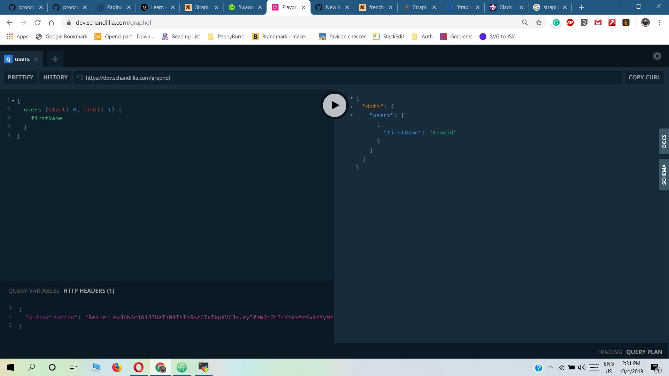Switch to the Slack browser tab
The height and width of the screenshot is (376, 669).
coord(505,7)
